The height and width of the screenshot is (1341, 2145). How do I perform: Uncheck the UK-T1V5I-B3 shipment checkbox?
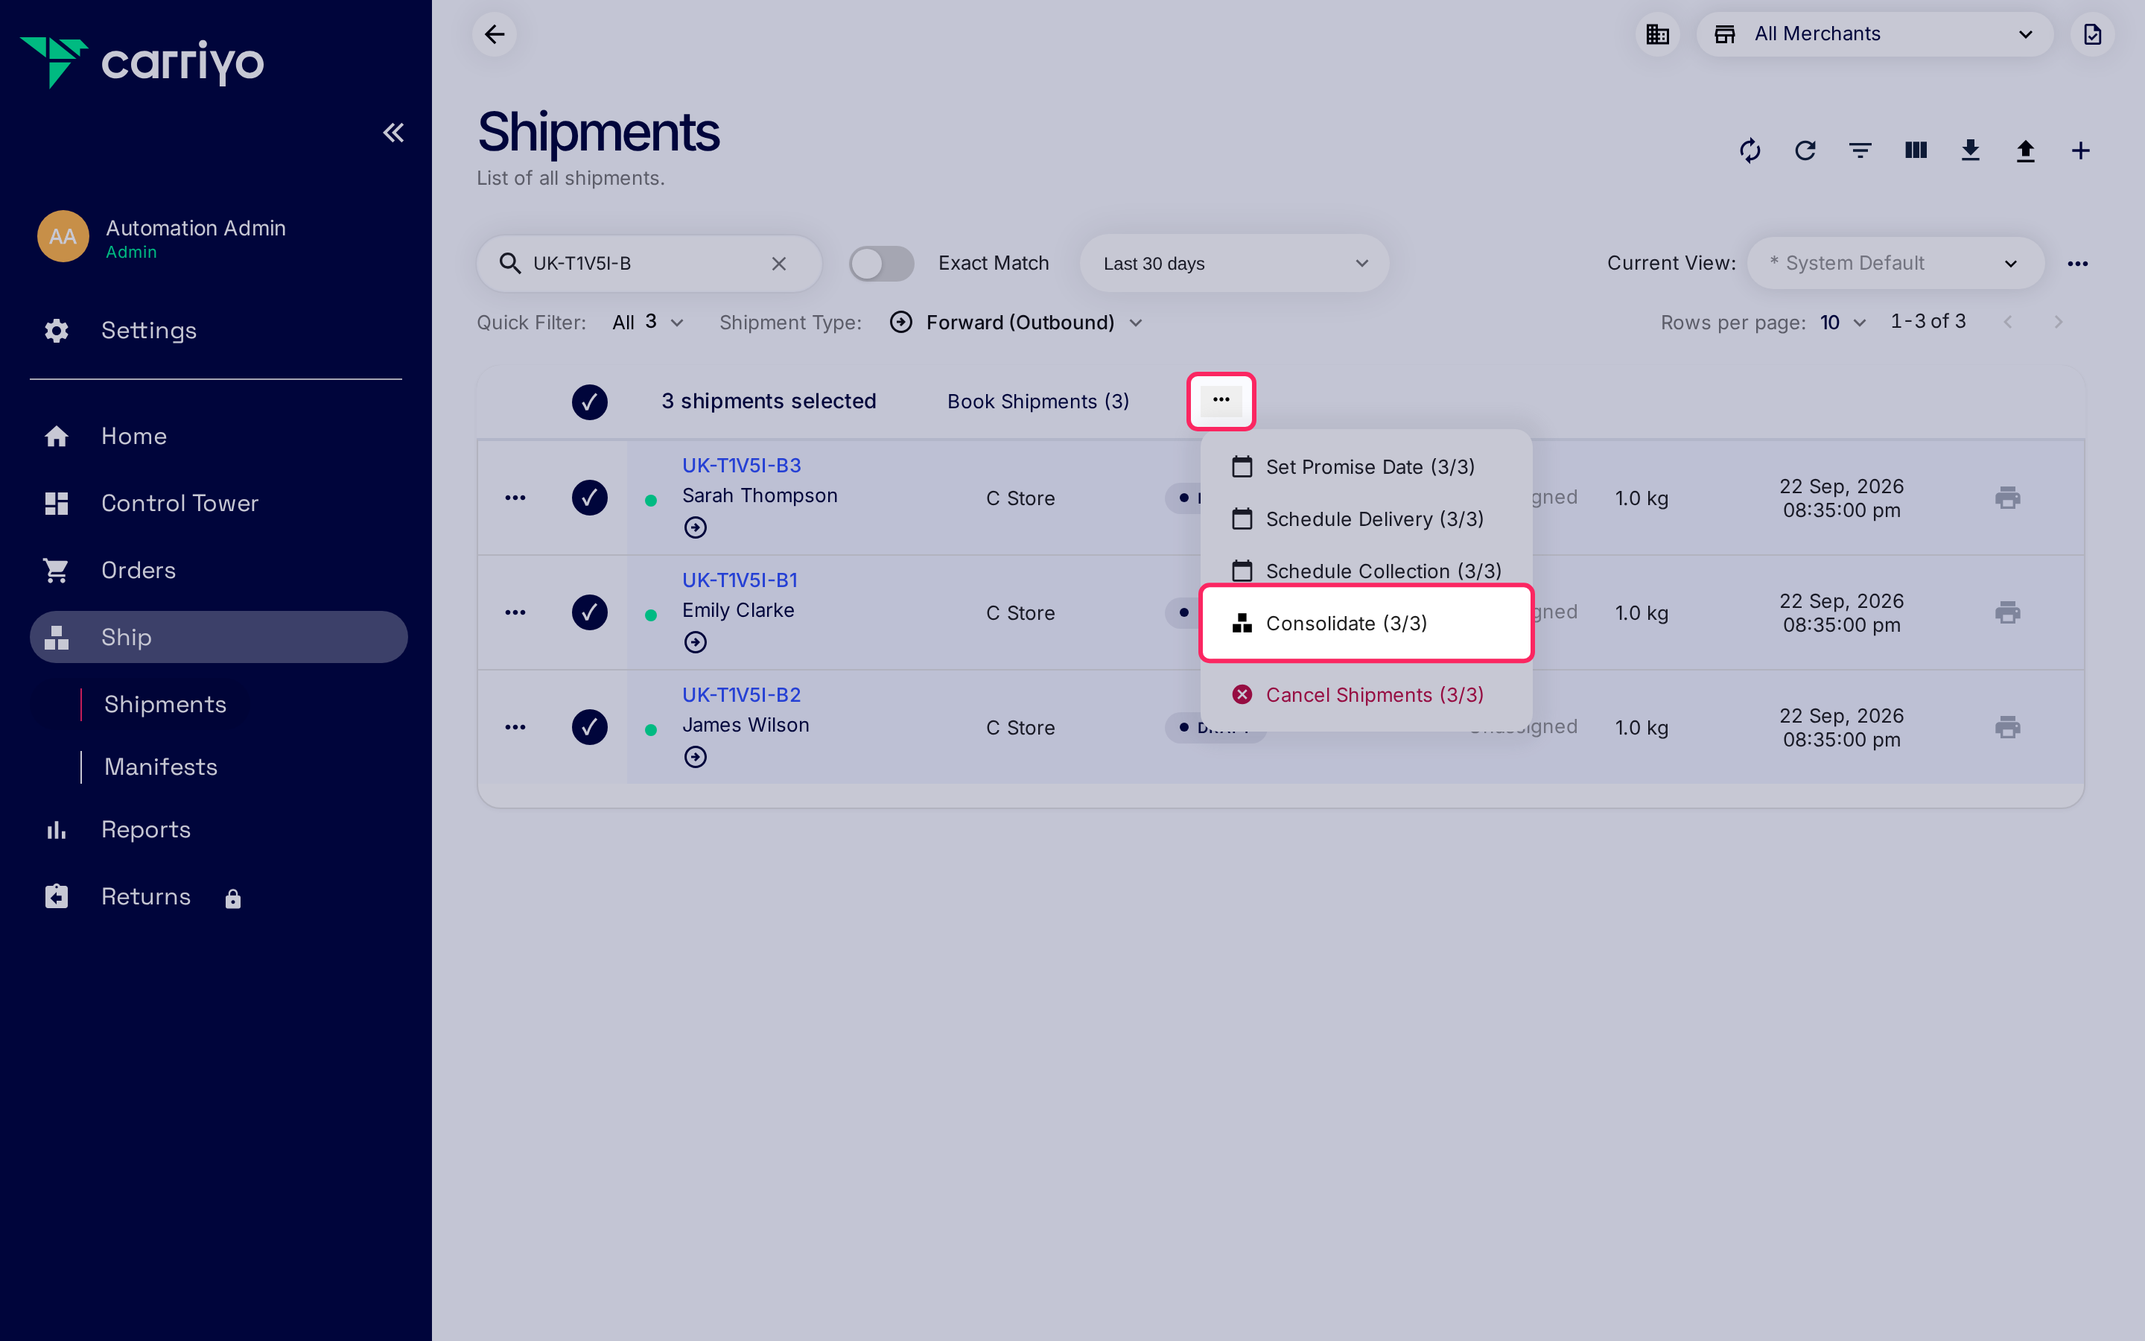click(x=589, y=498)
